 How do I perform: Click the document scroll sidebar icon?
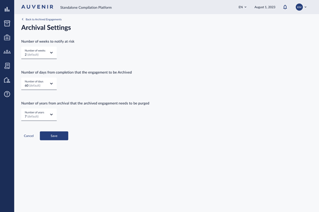[x=7, y=66]
